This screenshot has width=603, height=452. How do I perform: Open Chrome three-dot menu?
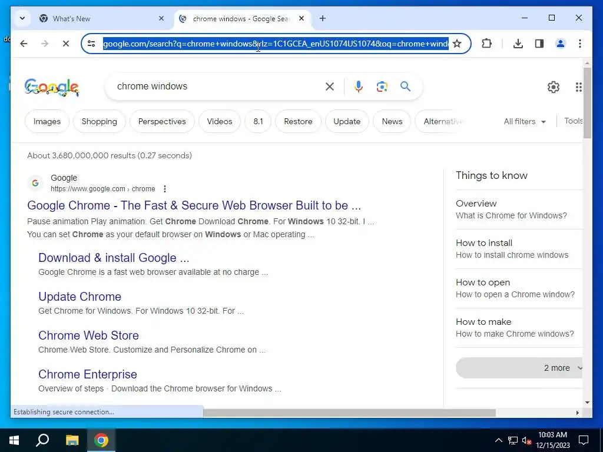(x=580, y=44)
